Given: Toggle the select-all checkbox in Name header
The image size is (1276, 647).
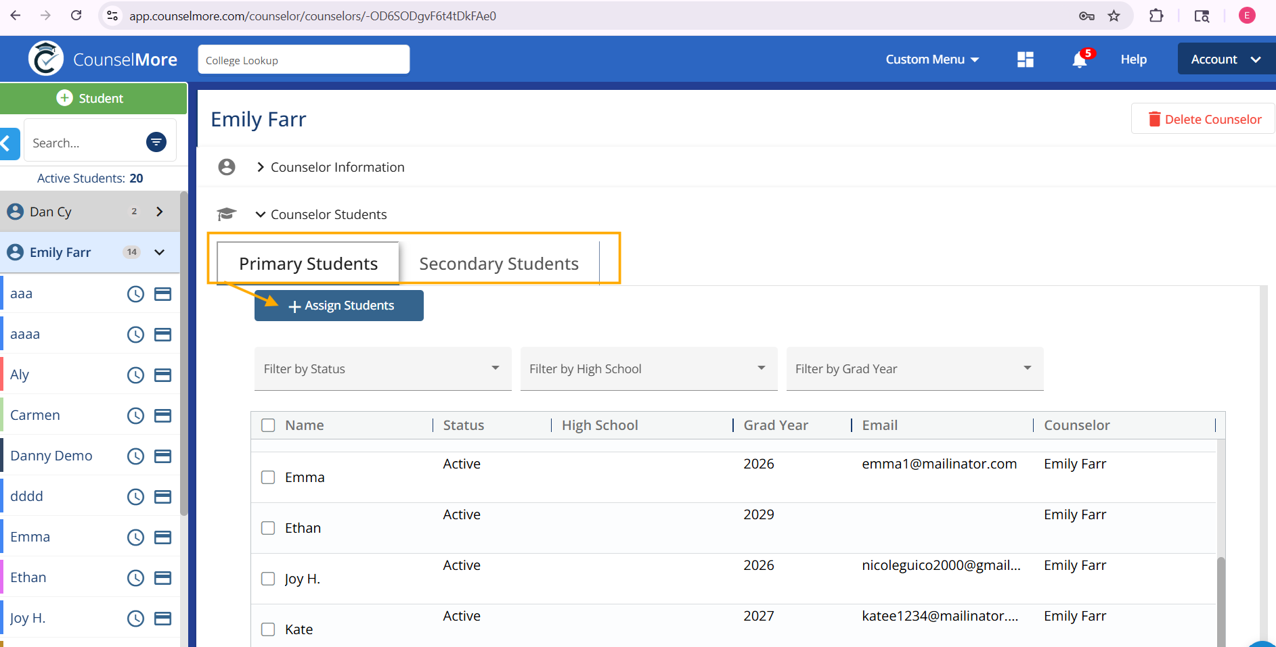Looking at the screenshot, I should (x=268, y=425).
